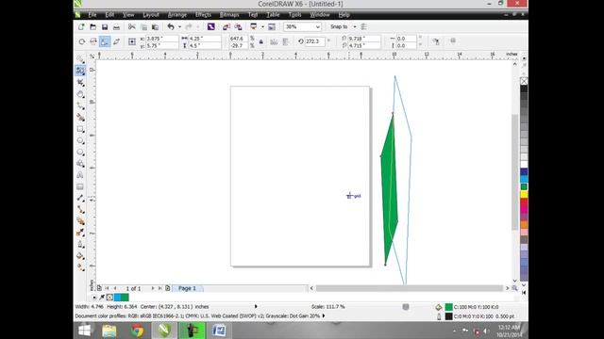
Task: Click the Undo arrow icon
Action: tap(171, 27)
